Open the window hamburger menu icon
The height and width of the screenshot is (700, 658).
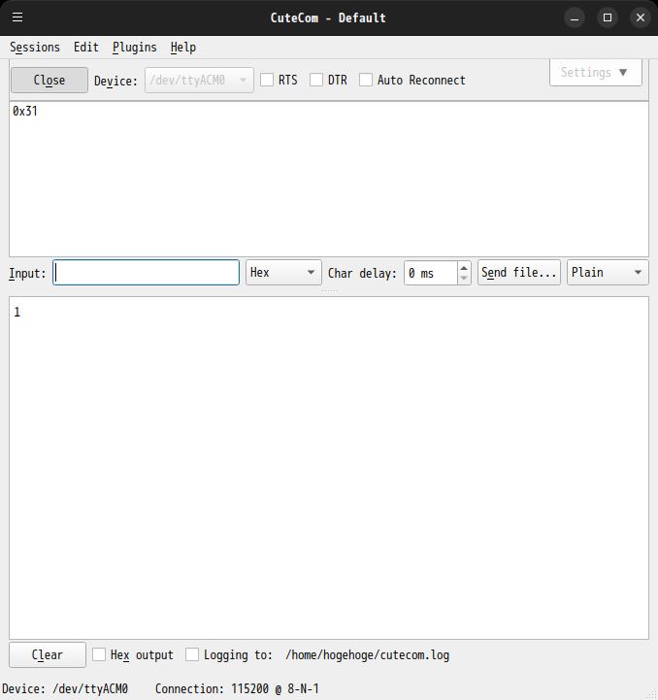tap(17, 17)
